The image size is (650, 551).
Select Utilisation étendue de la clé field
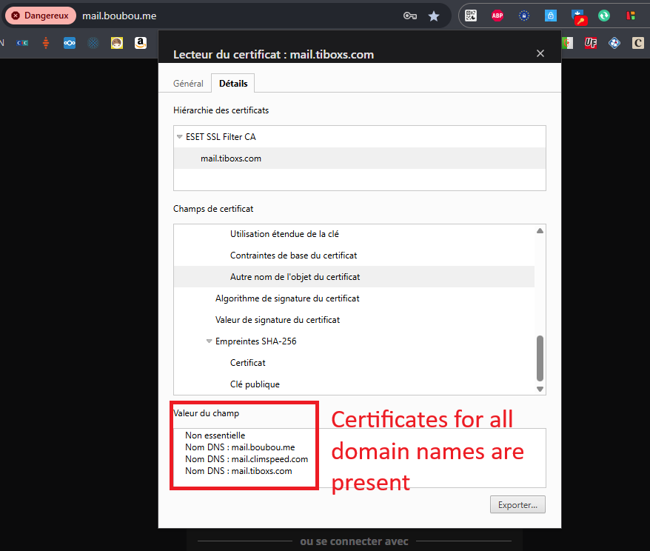354,234
